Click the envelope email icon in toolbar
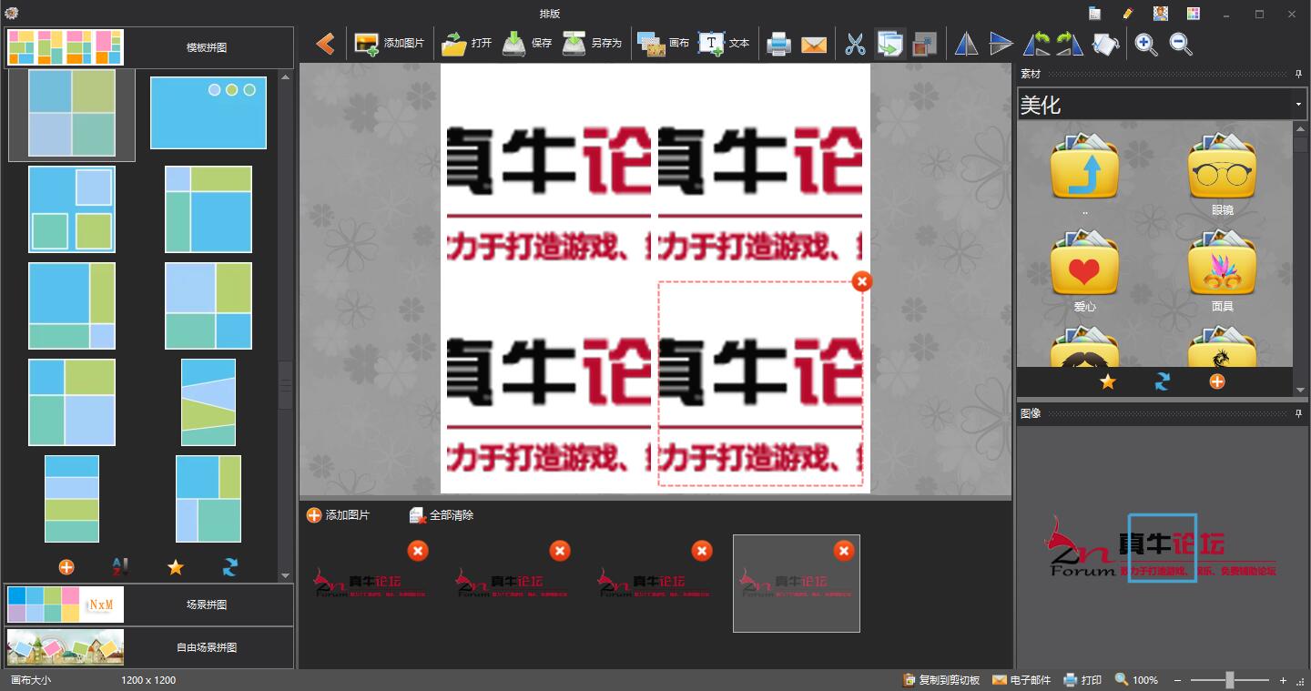This screenshot has width=1311, height=691. click(x=813, y=44)
